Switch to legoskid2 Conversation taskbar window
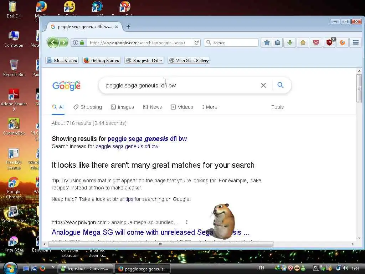Image resolution: width=365 pixels, height=274 pixels. [x=85, y=269]
